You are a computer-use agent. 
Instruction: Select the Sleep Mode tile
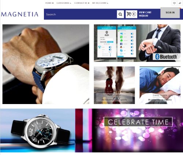point(160,85)
